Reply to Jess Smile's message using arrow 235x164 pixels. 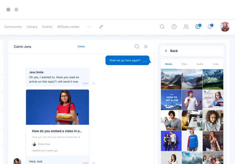click(x=94, y=83)
